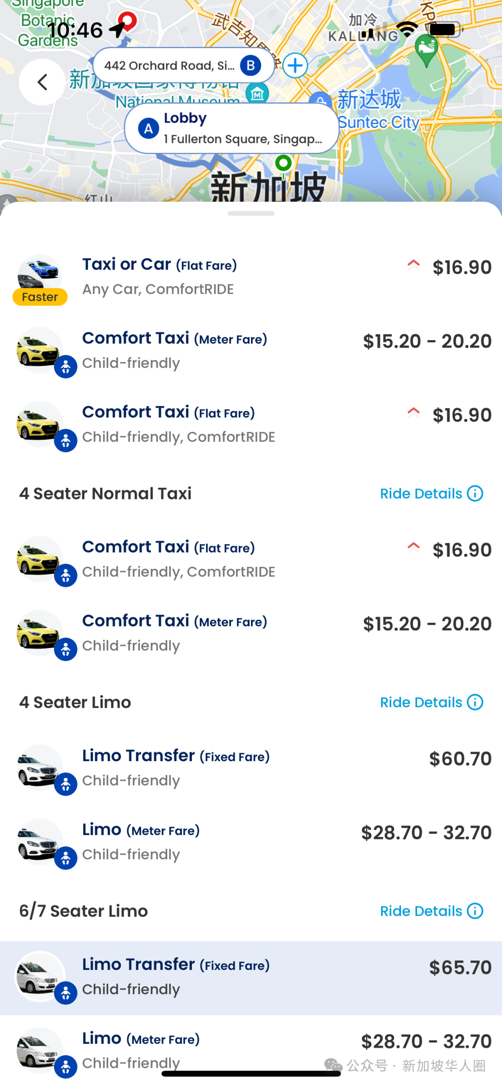Select Taxi or Car Flat Fare option

coord(251,276)
